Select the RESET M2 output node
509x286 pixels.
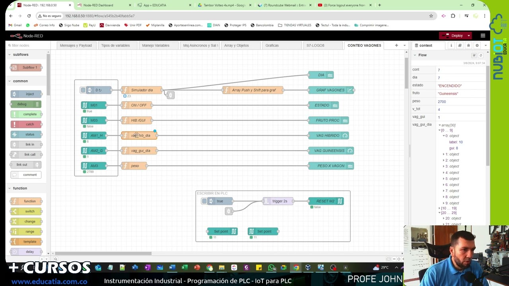coord(326,201)
